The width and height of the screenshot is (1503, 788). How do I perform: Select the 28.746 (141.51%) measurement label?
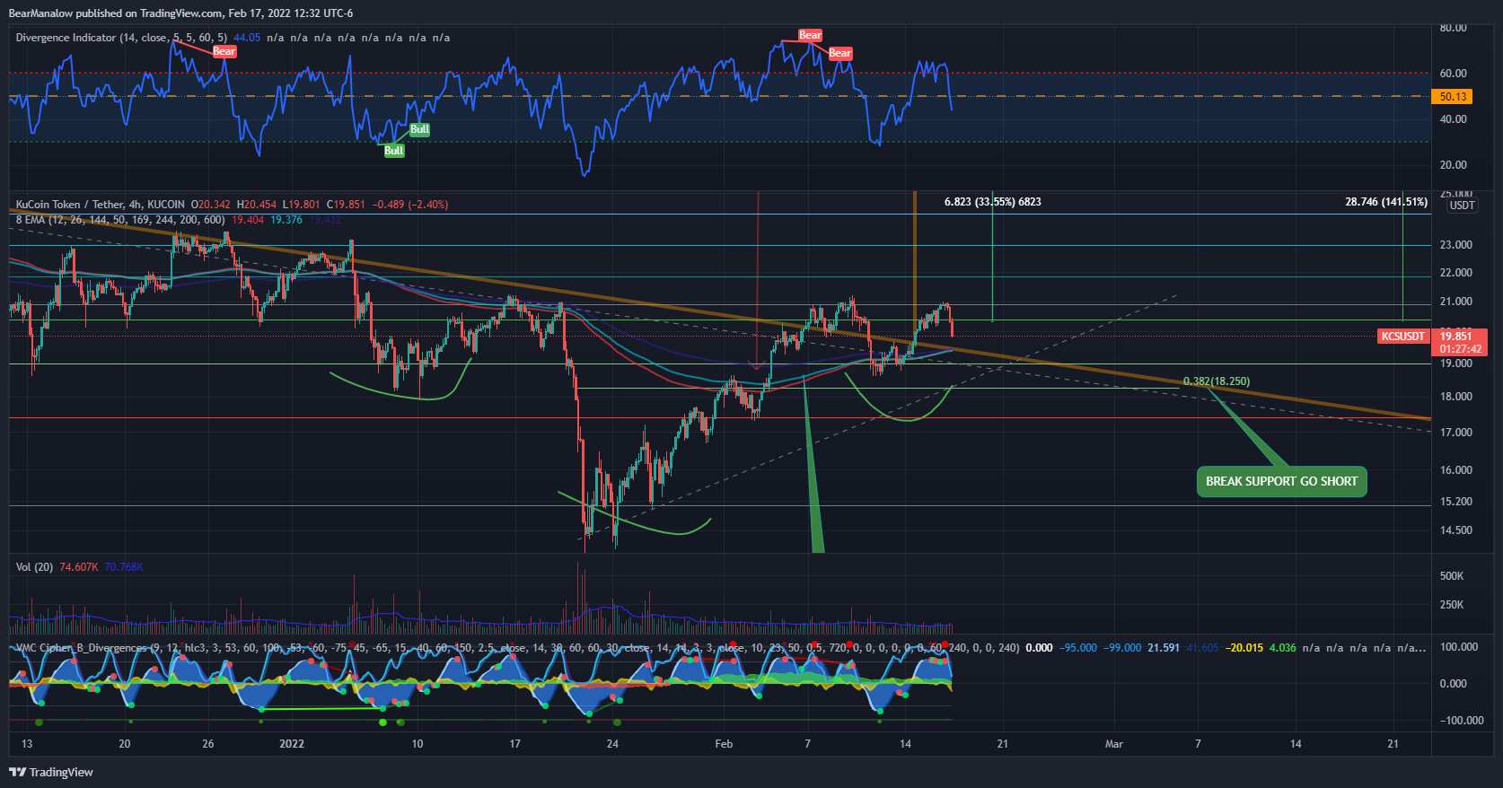click(x=1385, y=202)
